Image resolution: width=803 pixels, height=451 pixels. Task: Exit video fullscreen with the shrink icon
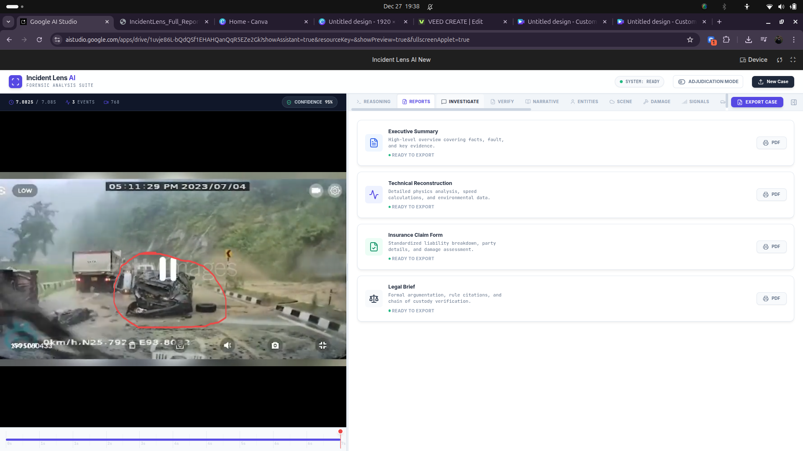point(322,345)
